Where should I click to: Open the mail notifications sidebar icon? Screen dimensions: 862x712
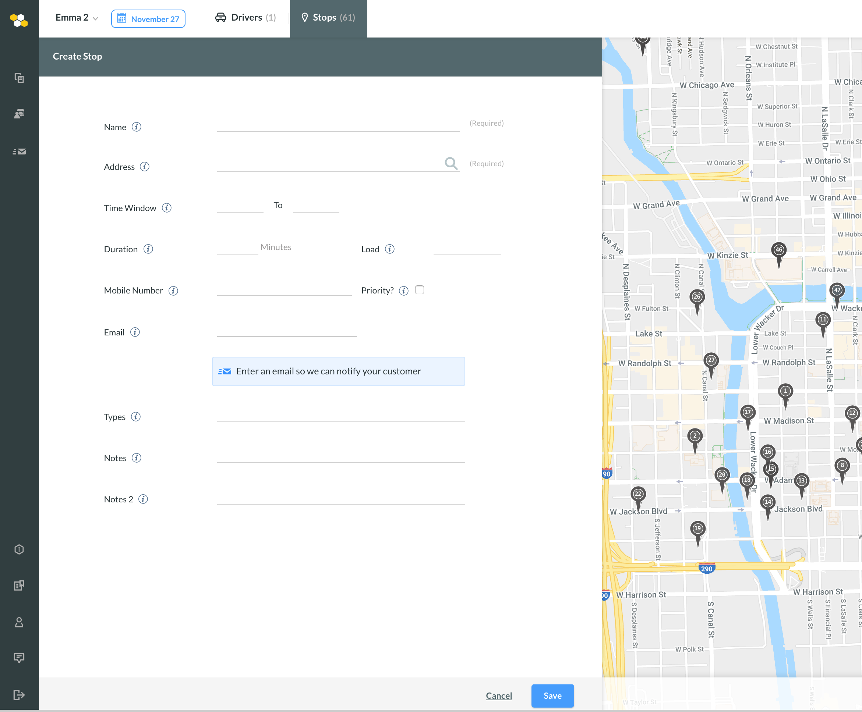[x=19, y=152]
